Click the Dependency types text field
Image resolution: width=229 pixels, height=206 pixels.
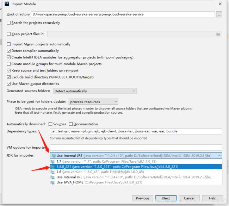click(136, 131)
